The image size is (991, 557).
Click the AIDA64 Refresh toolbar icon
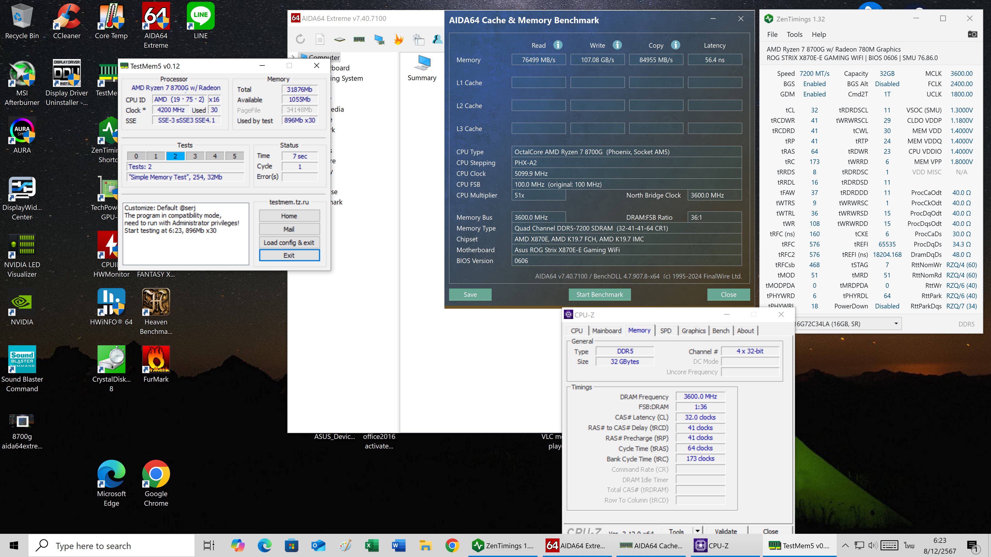pos(300,39)
